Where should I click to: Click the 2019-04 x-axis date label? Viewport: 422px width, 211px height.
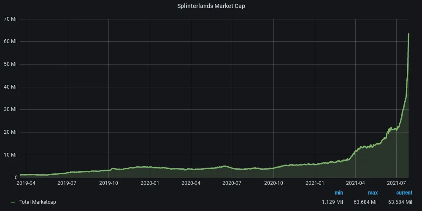[x=26, y=183]
